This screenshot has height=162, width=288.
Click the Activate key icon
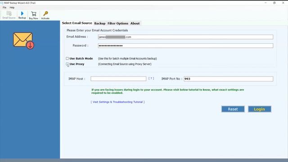point(45,15)
